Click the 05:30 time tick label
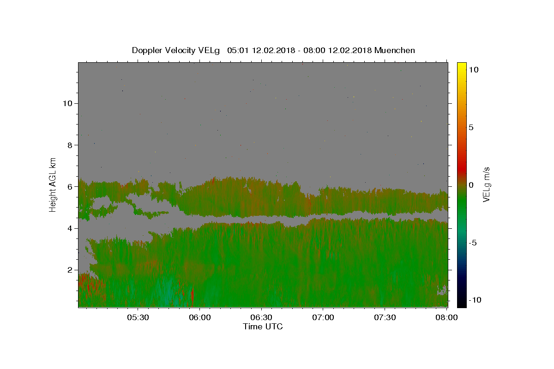 (x=138, y=318)
